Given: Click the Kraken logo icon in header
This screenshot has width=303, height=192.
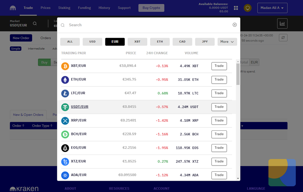Looking at the screenshot, I should click(x=13, y=8).
